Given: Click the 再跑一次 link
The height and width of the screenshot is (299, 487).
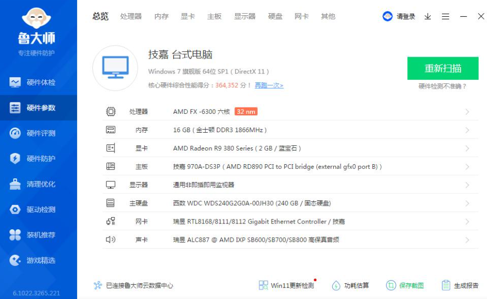Looking at the screenshot, I should tap(269, 85).
